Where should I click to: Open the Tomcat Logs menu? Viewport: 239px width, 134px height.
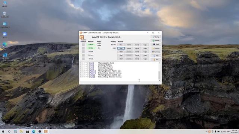point(145,59)
